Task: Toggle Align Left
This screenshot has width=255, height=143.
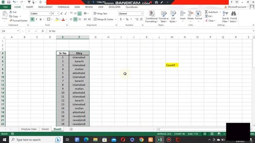Action: (x=71, y=19)
